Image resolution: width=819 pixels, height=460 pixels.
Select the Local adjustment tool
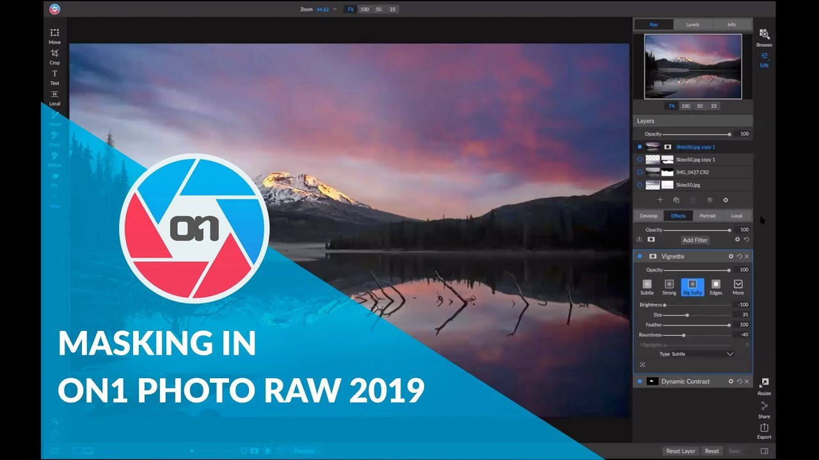(54, 98)
